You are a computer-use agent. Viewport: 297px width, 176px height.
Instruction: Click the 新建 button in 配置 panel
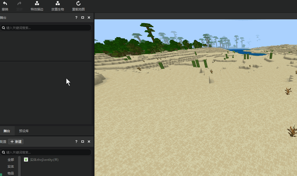pos(16,142)
